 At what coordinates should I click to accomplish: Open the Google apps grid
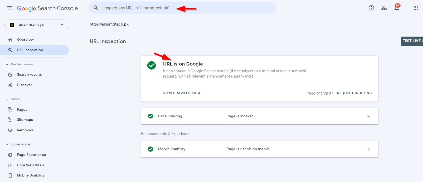(x=416, y=8)
